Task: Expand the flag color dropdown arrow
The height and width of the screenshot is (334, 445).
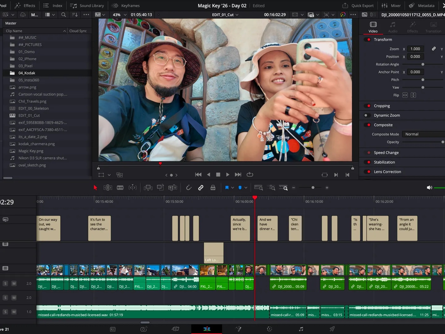Action: coord(233,188)
